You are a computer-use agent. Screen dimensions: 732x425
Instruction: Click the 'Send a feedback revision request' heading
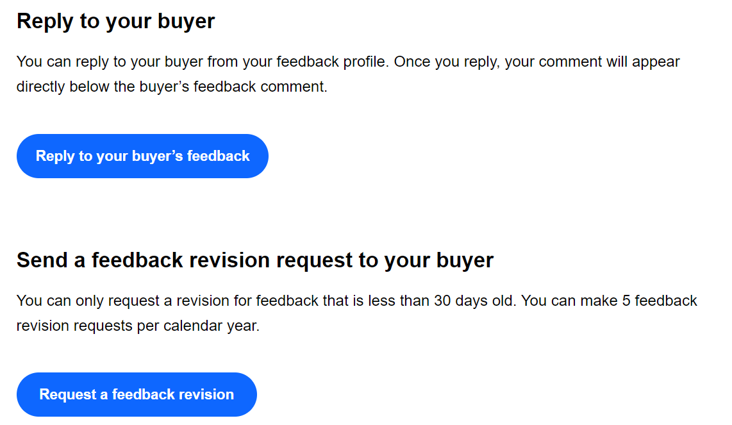(x=254, y=260)
